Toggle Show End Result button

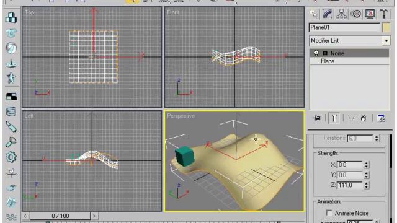pyautogui.click(x=334, y=118)
